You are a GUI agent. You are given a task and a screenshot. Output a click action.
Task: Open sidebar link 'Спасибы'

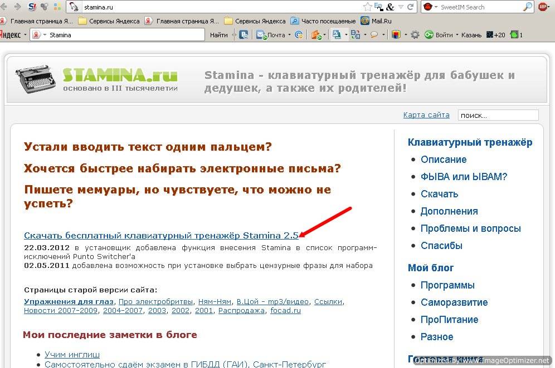tap(441, 246)
